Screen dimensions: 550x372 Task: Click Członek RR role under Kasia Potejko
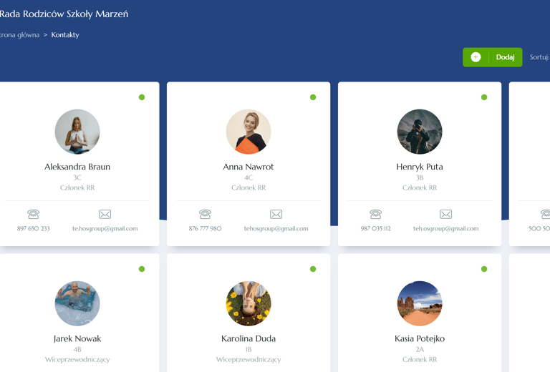click(420, 359)
